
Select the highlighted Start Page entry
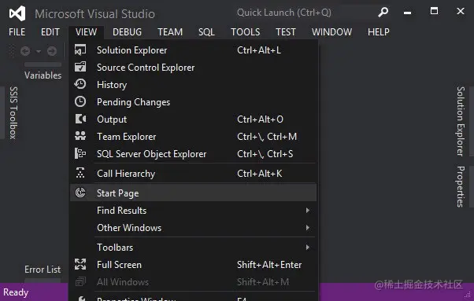pos(193,193)
